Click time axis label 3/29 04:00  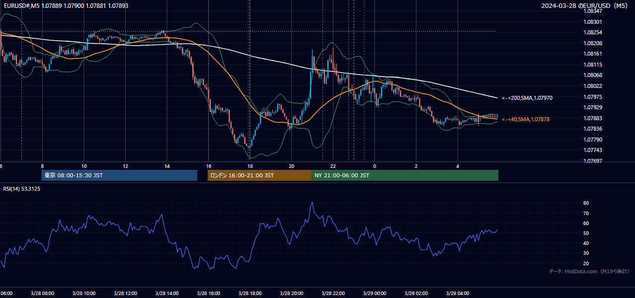pyautogui.click(x=458, y=293)
